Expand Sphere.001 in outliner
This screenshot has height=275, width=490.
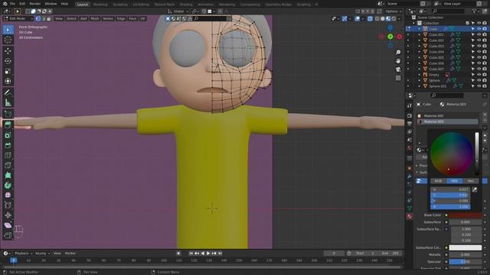coord(420,86)
